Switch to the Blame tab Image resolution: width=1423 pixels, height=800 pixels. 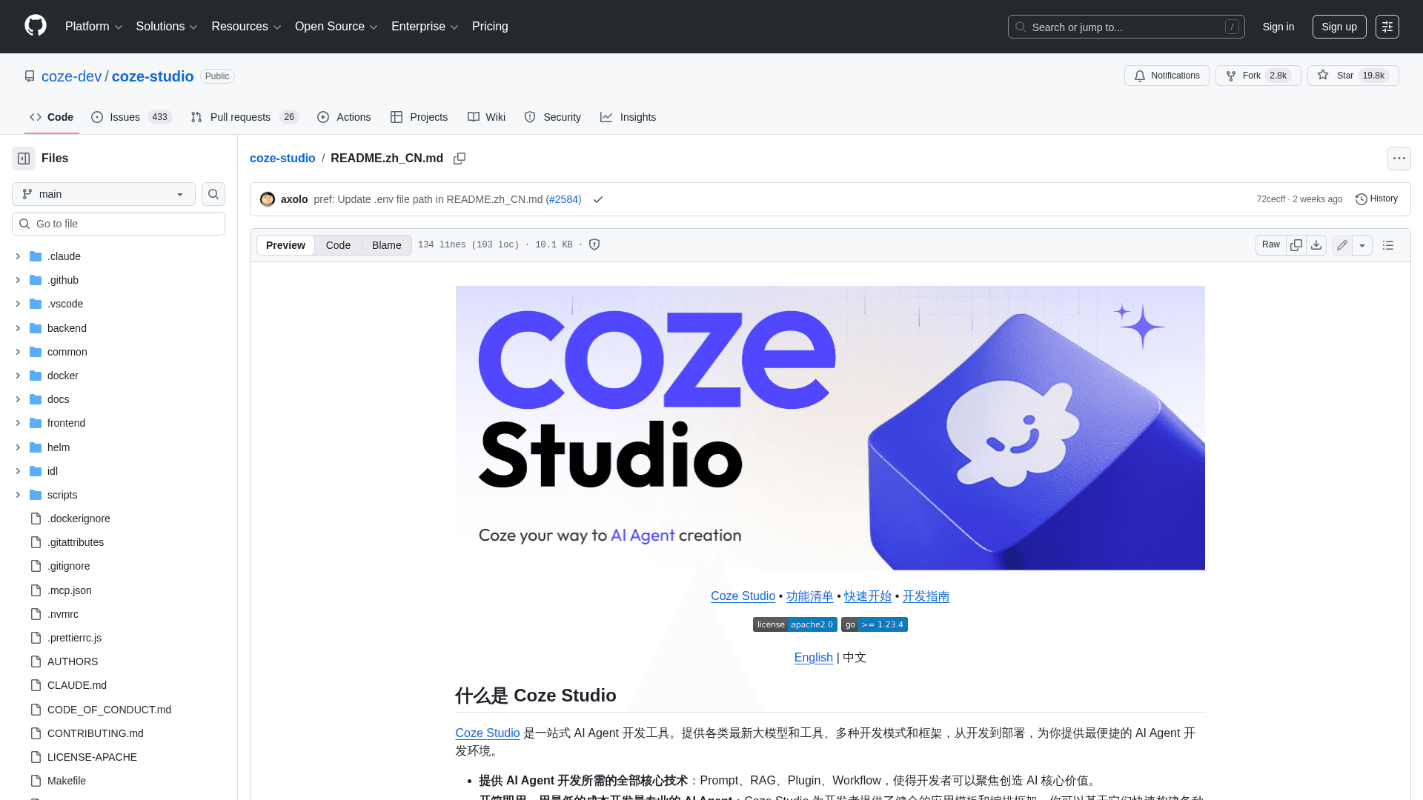pyautogui.click(x=385, y=244)
